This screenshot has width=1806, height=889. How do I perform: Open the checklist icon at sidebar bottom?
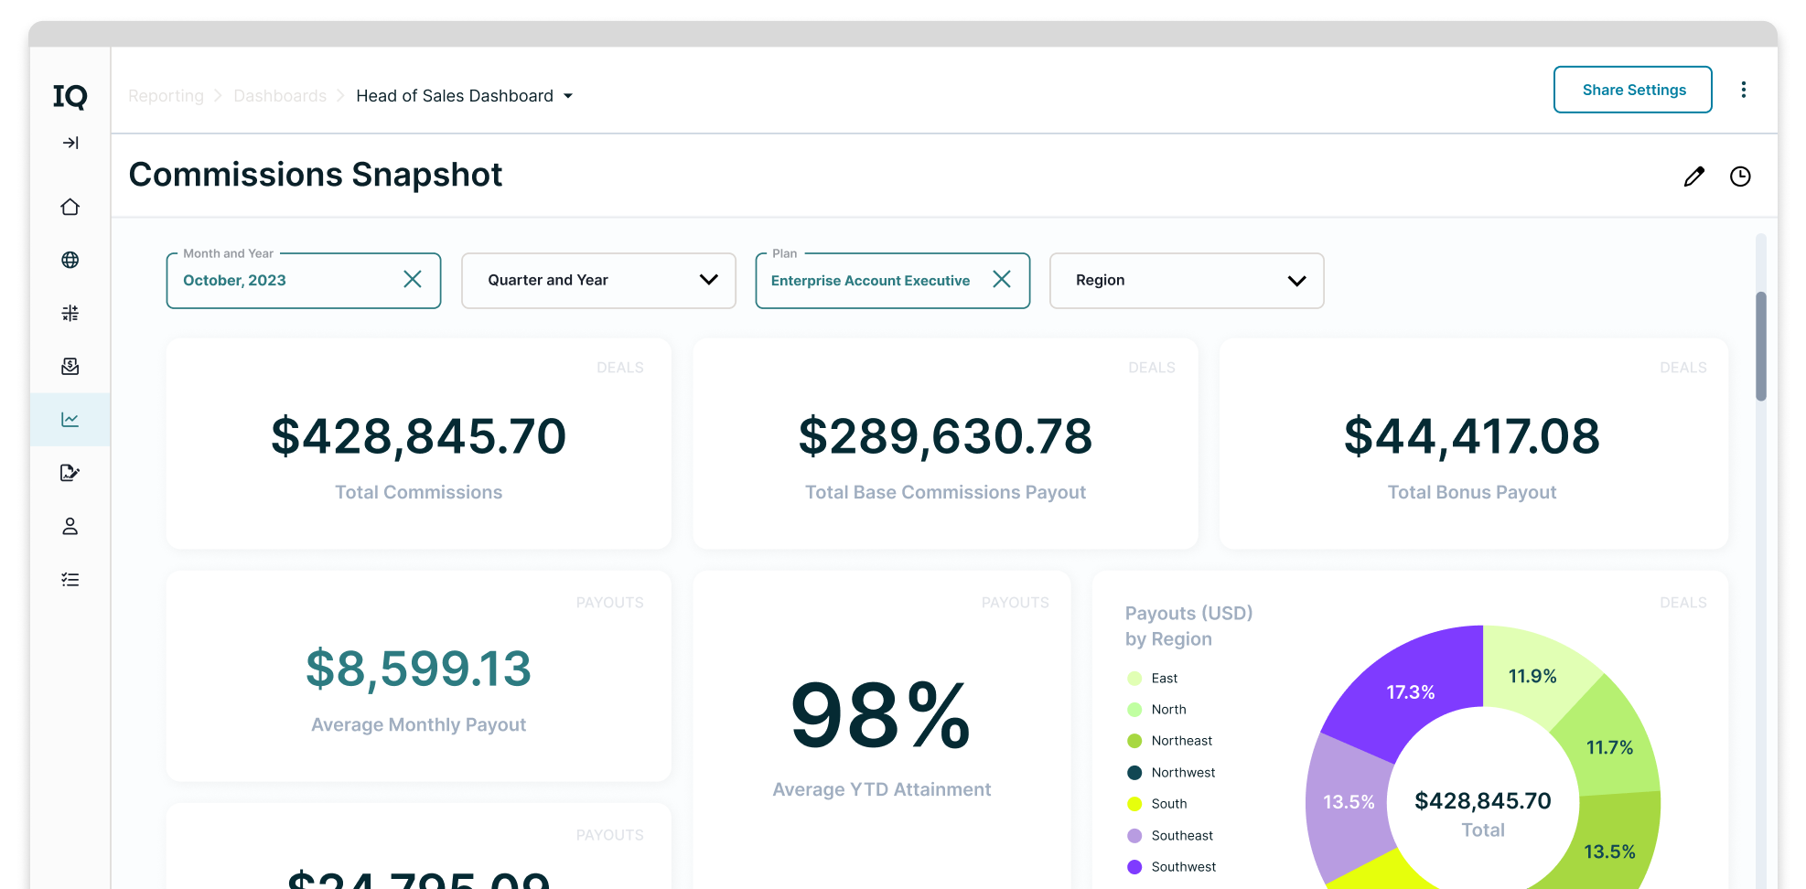[70, 579]
